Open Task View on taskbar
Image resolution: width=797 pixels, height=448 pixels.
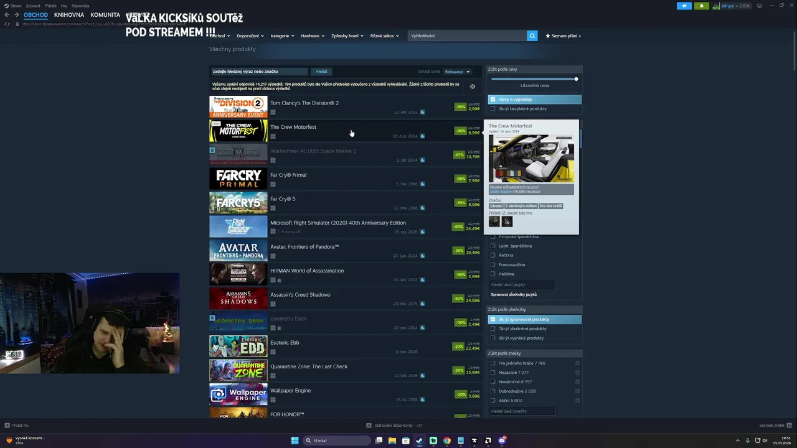pos(379,441)
